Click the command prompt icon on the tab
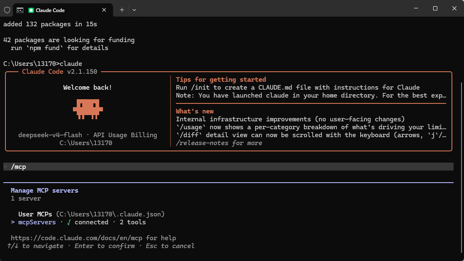 click(x=20, y=10)
